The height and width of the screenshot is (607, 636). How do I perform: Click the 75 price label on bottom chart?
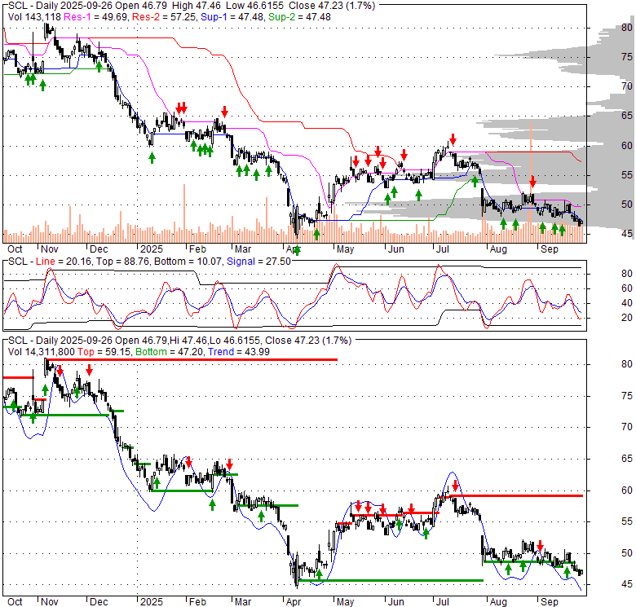tap(627, 396)
